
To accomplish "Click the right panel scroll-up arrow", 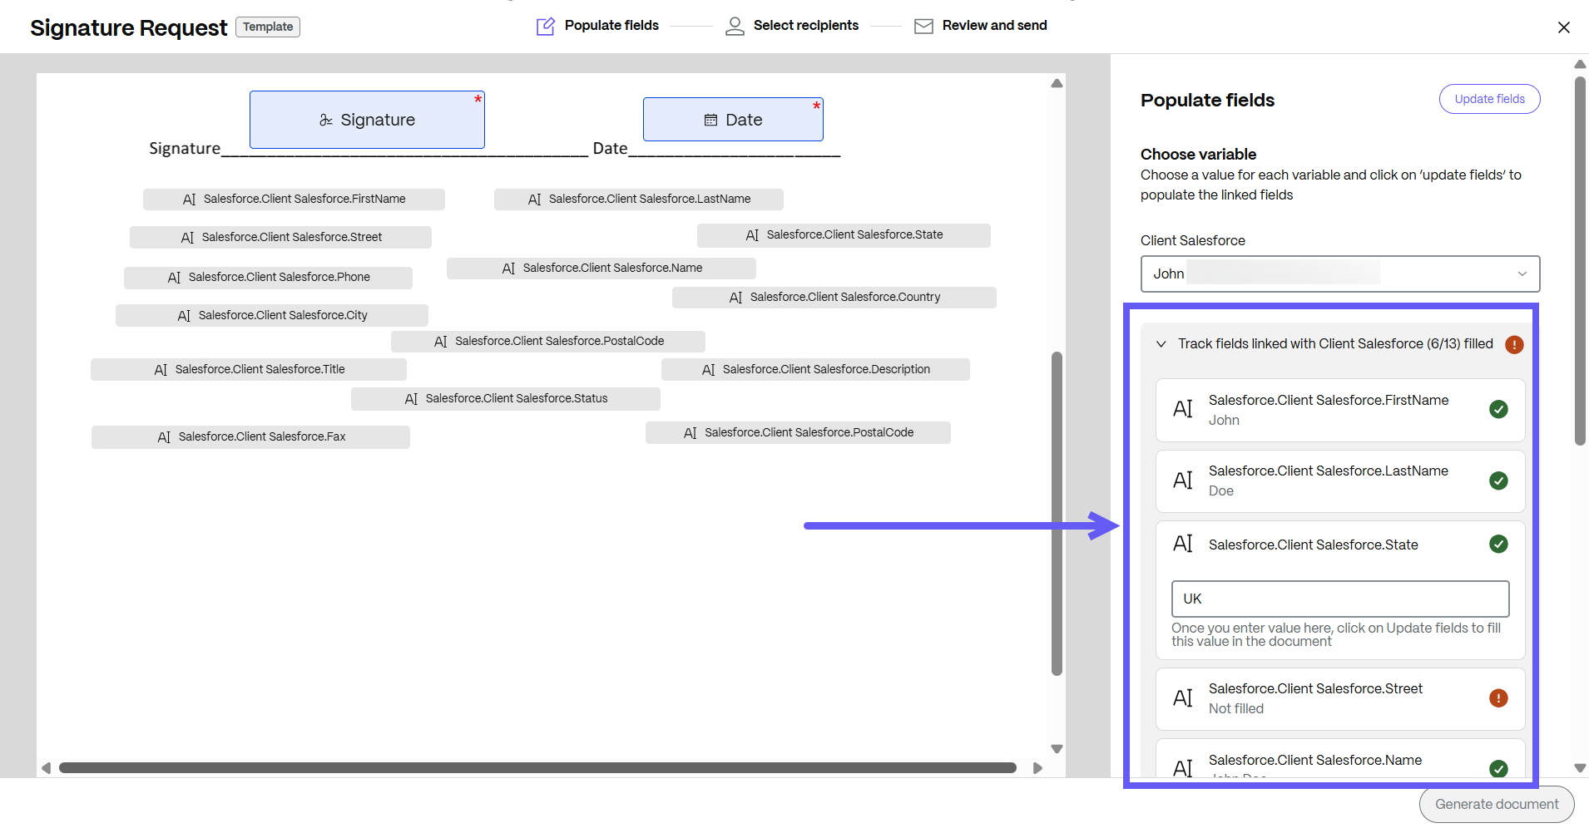I will tap(1580, 64).
